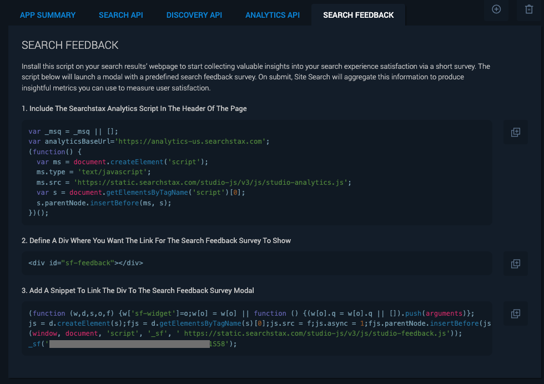Click the div id="sf-feedback" code text
Viewport: 544px width, 384px height.
(x=85, y=263)
